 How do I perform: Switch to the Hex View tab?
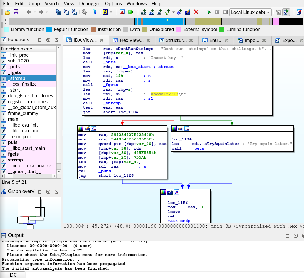pyautogui.click(x=132, y=40)
